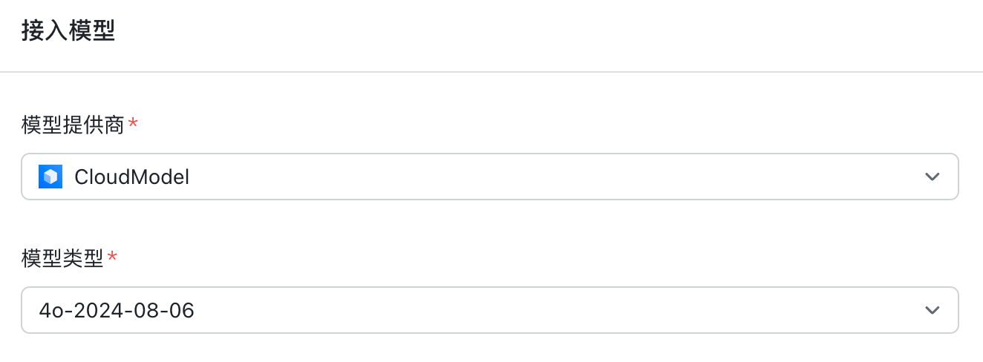Image resolution: width=983 pixels, height=362 pixels.
Task: Open the 4o-2024-08-06 model type selector
Action: [x=490, y=310]
